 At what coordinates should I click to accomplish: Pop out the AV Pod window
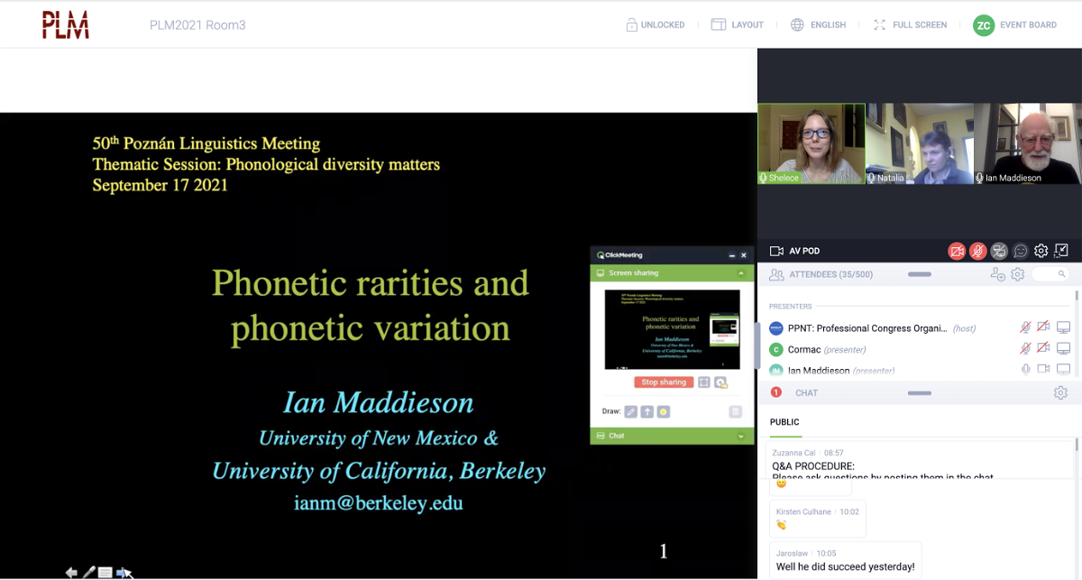click(x=1061, y=251)
